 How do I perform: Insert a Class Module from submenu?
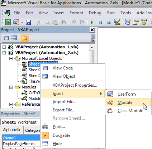tap(128, 111)
